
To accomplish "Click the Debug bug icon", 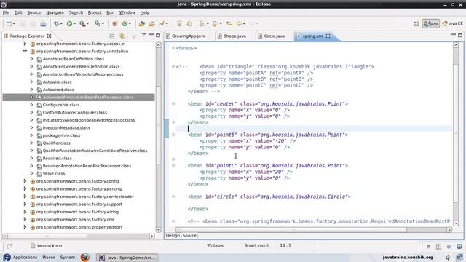I will (x=56, y=24).
